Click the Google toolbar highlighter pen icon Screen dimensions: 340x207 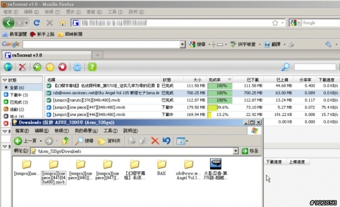[x=292, y=45]
